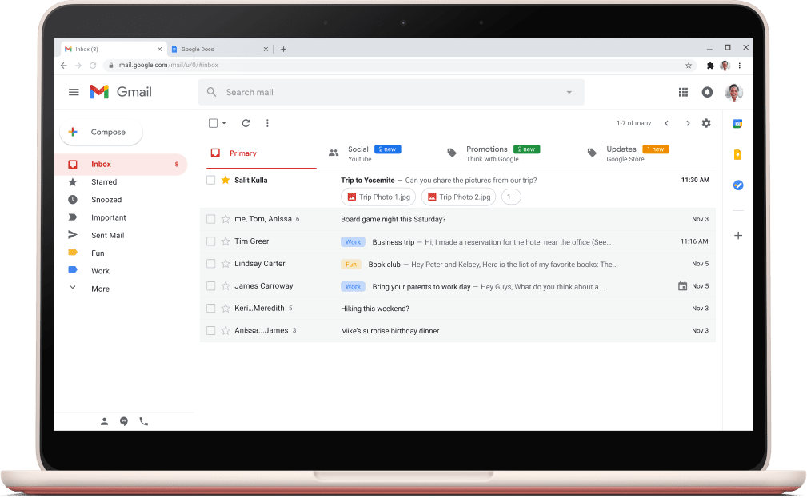Screen dimensions: 807x498
Task: Open Google Keep in the side panel
Action: click(x=737, y=154)
